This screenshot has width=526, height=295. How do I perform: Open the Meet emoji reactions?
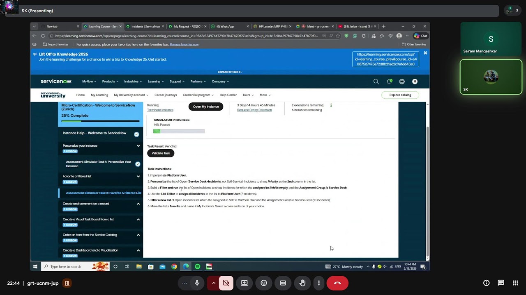[x=264, y=283]
